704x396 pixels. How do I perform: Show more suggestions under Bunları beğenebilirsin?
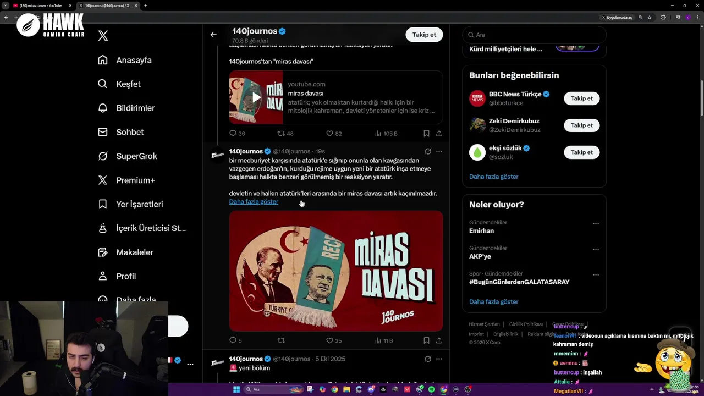point(493,177)
